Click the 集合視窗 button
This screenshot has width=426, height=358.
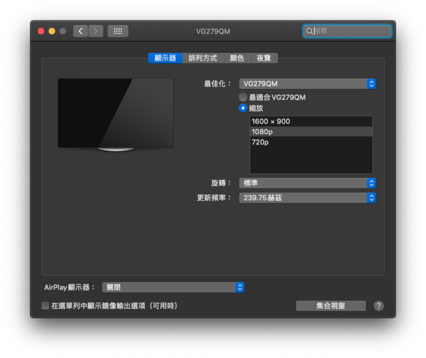(x=331, y=306)
